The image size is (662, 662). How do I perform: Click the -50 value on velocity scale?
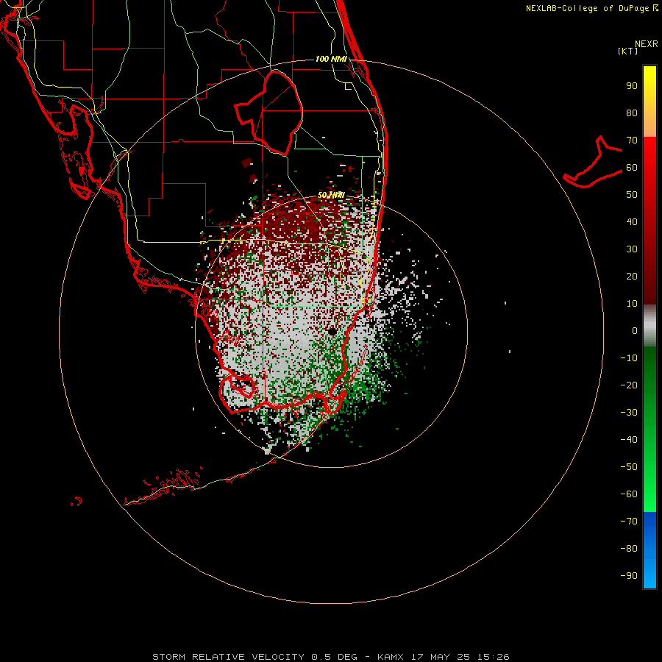(629, 466)
